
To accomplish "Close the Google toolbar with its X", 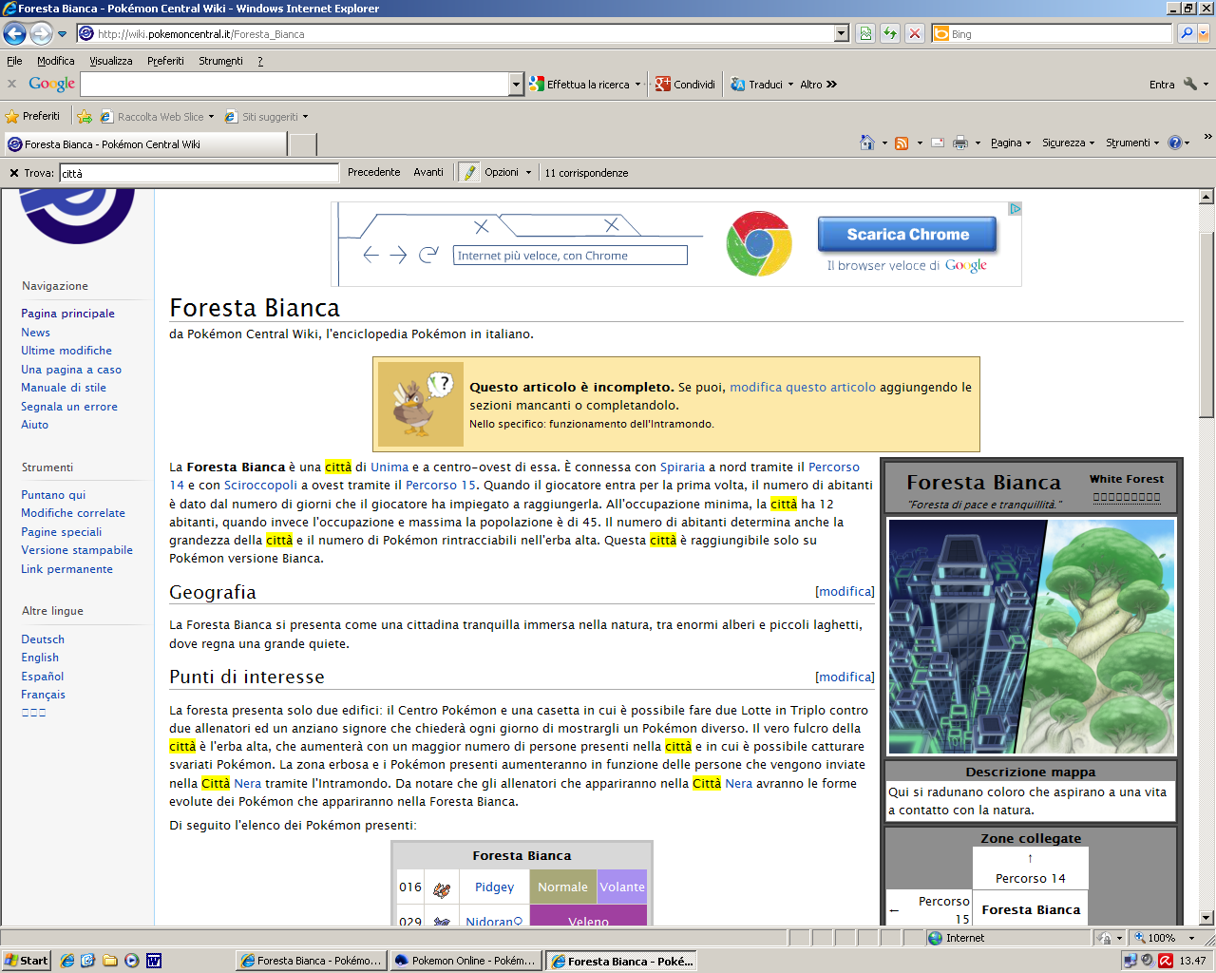I will click(x=12, y=84).
